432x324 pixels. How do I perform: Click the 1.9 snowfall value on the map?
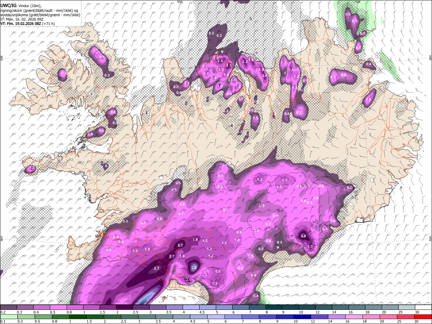261,70
